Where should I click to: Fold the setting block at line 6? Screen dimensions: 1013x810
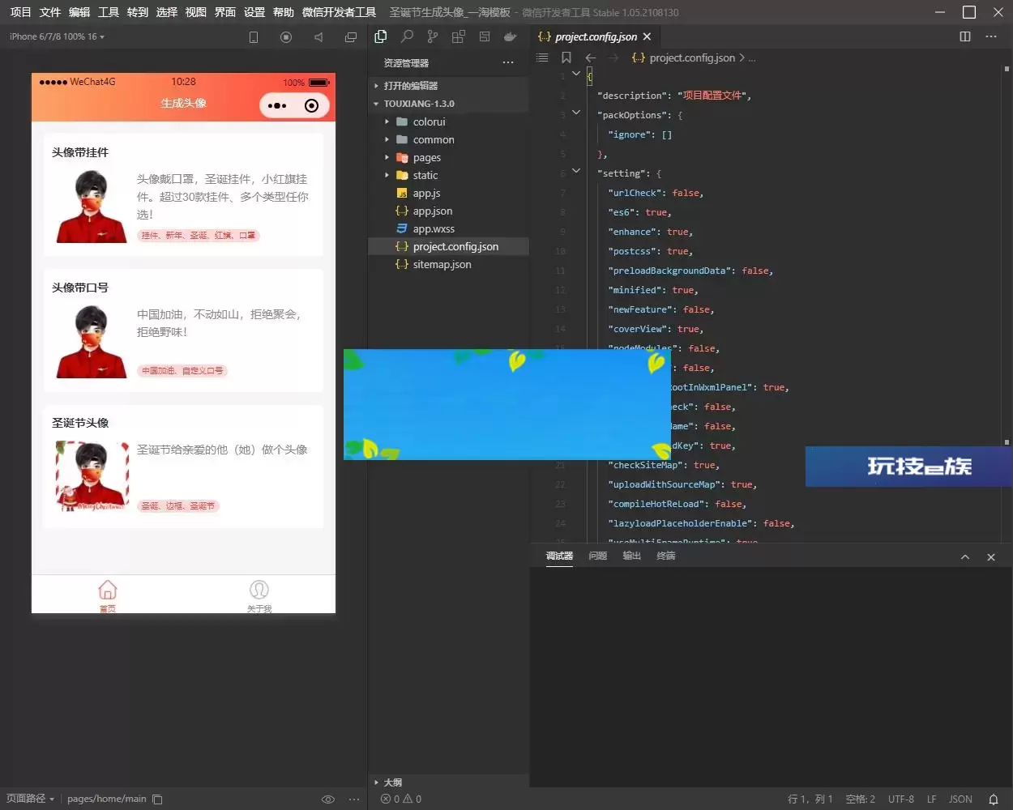click(x=576, y=170)
